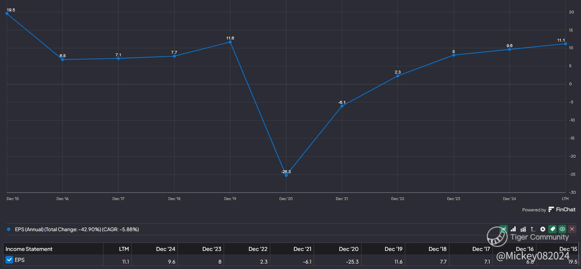Click the LTM data point at 11.1

coord(565,44)
